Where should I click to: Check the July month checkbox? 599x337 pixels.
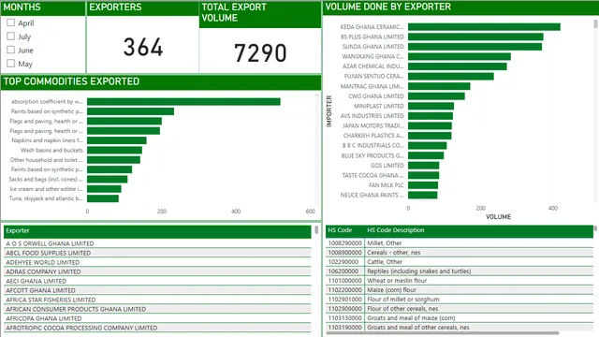(10, 37)
